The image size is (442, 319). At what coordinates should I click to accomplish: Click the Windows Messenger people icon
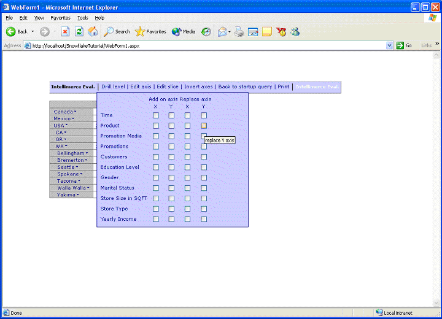coord(295,31)
